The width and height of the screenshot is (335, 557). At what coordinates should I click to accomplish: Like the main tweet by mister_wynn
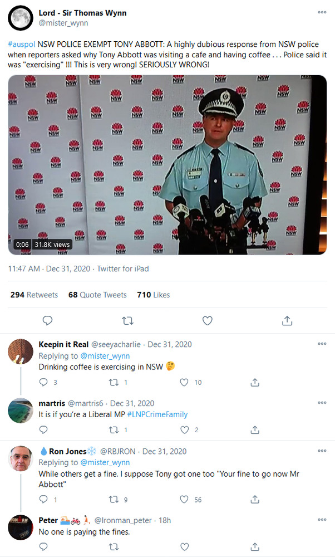(x=207, y=320)
